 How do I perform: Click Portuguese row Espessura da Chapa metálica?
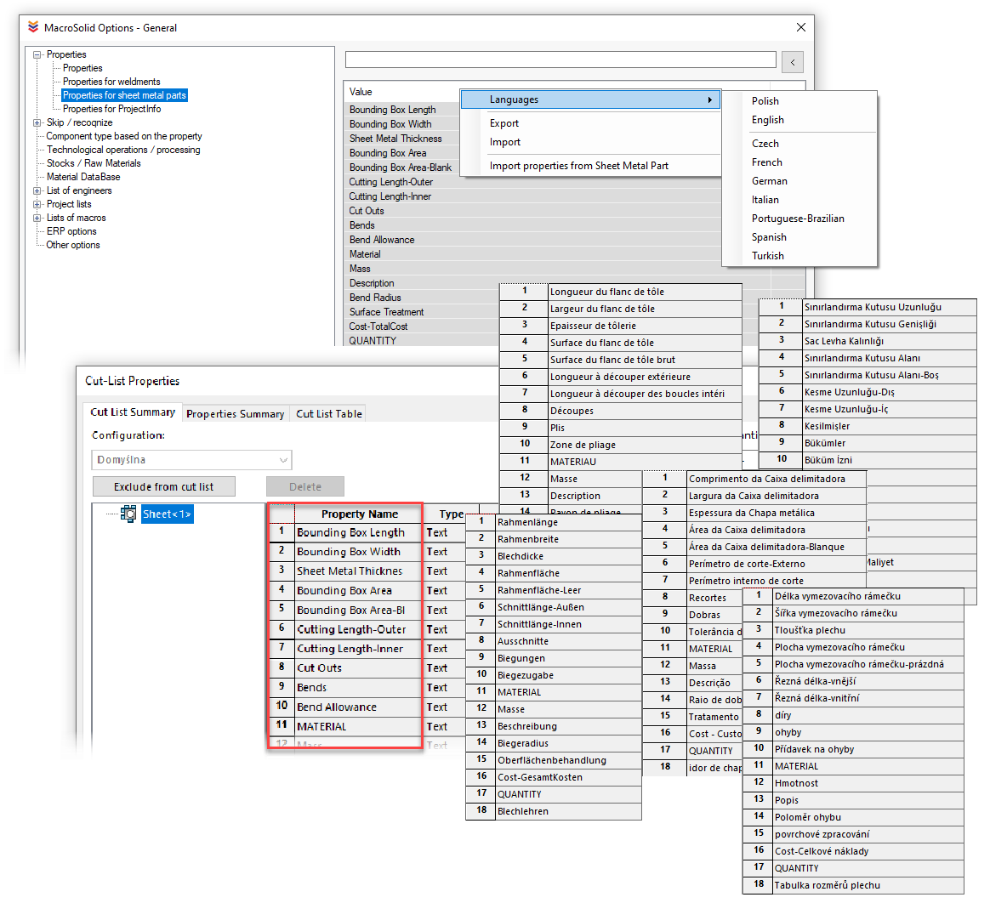coord(777,513)
